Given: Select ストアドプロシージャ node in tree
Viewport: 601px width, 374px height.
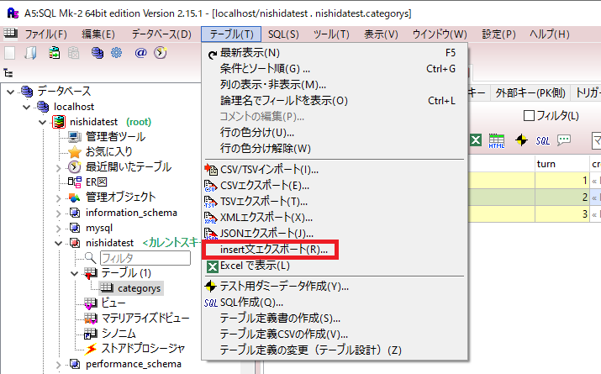Looking at the screenshot, I should pos(144,348).
